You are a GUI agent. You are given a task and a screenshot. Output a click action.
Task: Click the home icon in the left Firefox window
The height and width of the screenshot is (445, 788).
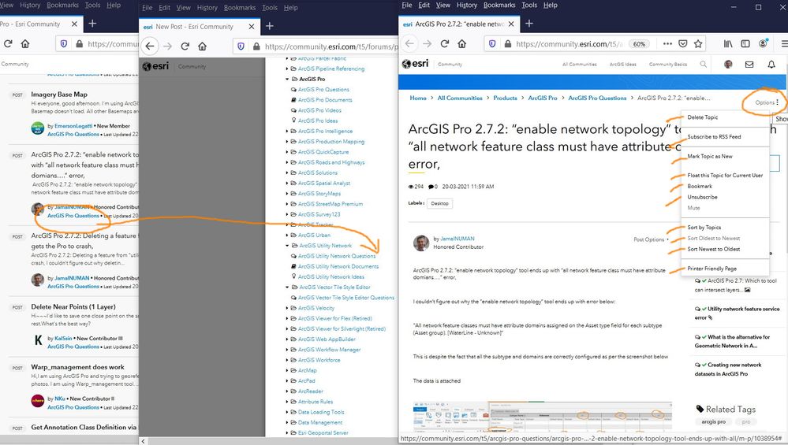point(25,43)
